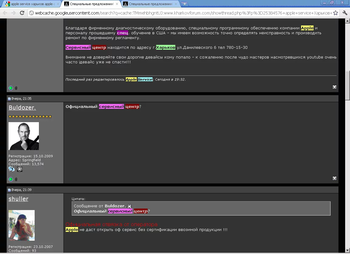Click 'Регистрация: 15.10.2009' text
This screenshot has height=254, width=350.
pyautogui.click(x=31, y=156)
